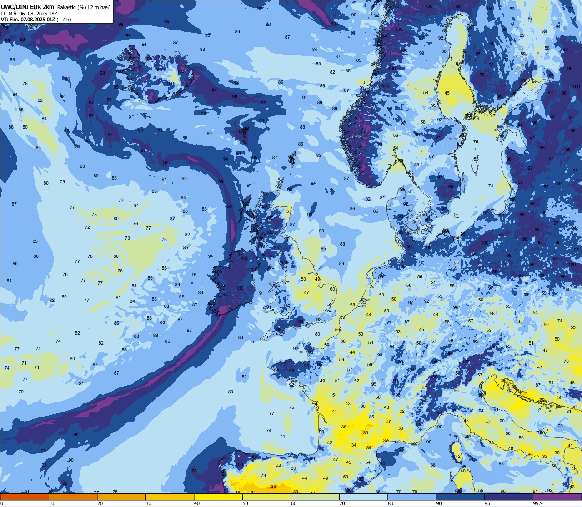Click the legend tick label 80
This screenshot has width=582, height=507.
pyautogui.click(x=391, y=503)
